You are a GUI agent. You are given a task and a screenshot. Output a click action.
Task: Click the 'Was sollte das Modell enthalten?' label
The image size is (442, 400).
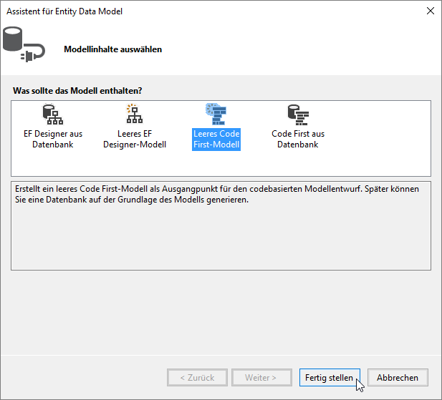click(x=77, y=92)
